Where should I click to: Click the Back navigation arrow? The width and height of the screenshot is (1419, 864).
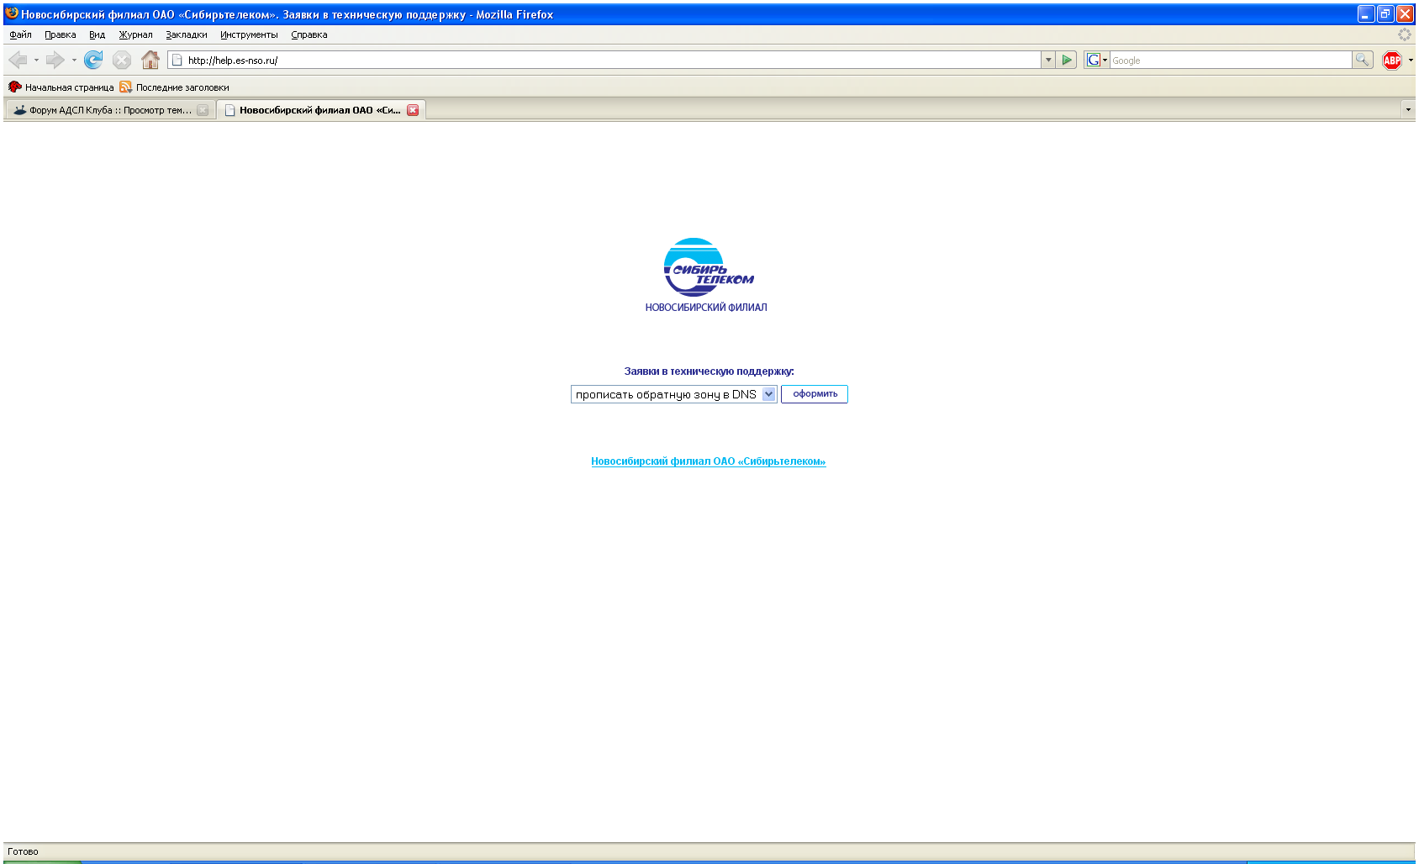[18, 60]
